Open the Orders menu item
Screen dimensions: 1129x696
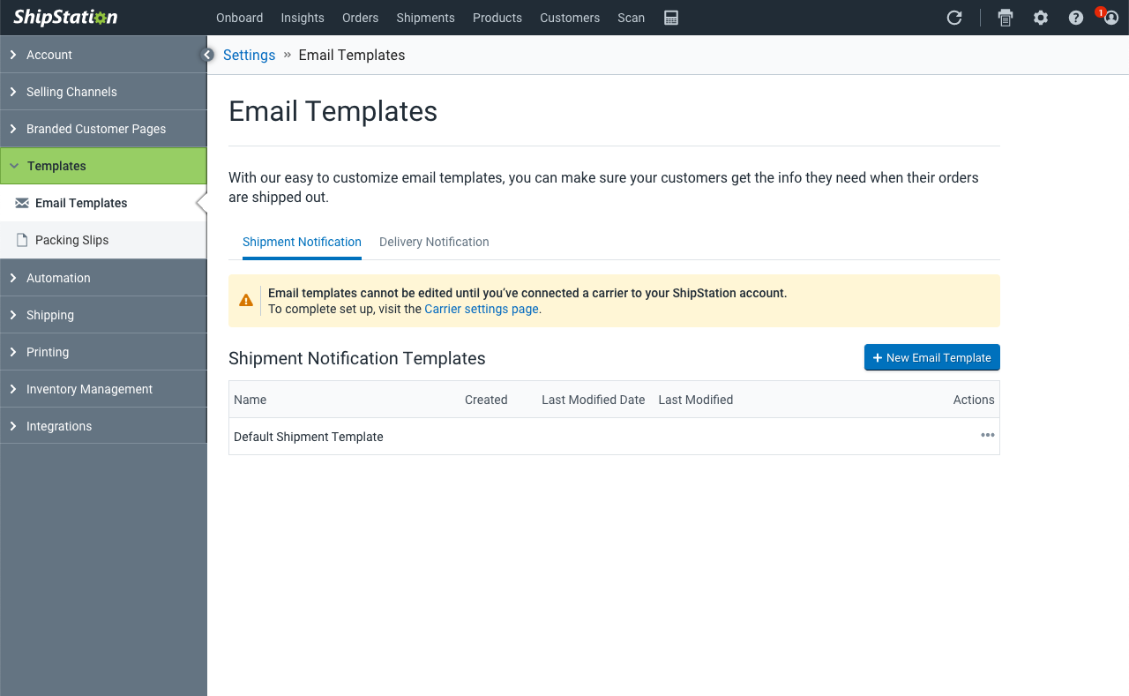coord(360,18)
